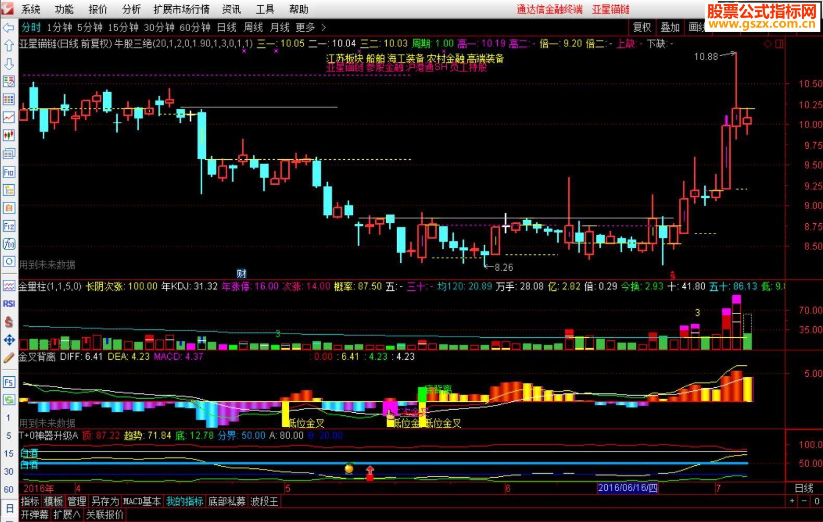Click the F5 switch icon
Screen dimensions: 823x522
[x=9, y=382]
